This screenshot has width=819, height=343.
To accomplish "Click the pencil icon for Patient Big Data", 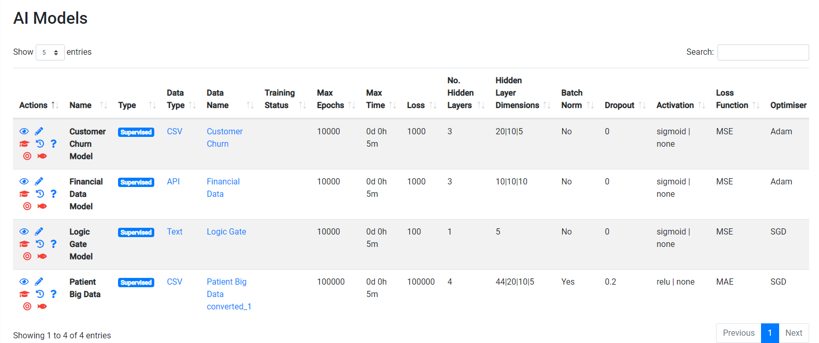I will point(39,282).
